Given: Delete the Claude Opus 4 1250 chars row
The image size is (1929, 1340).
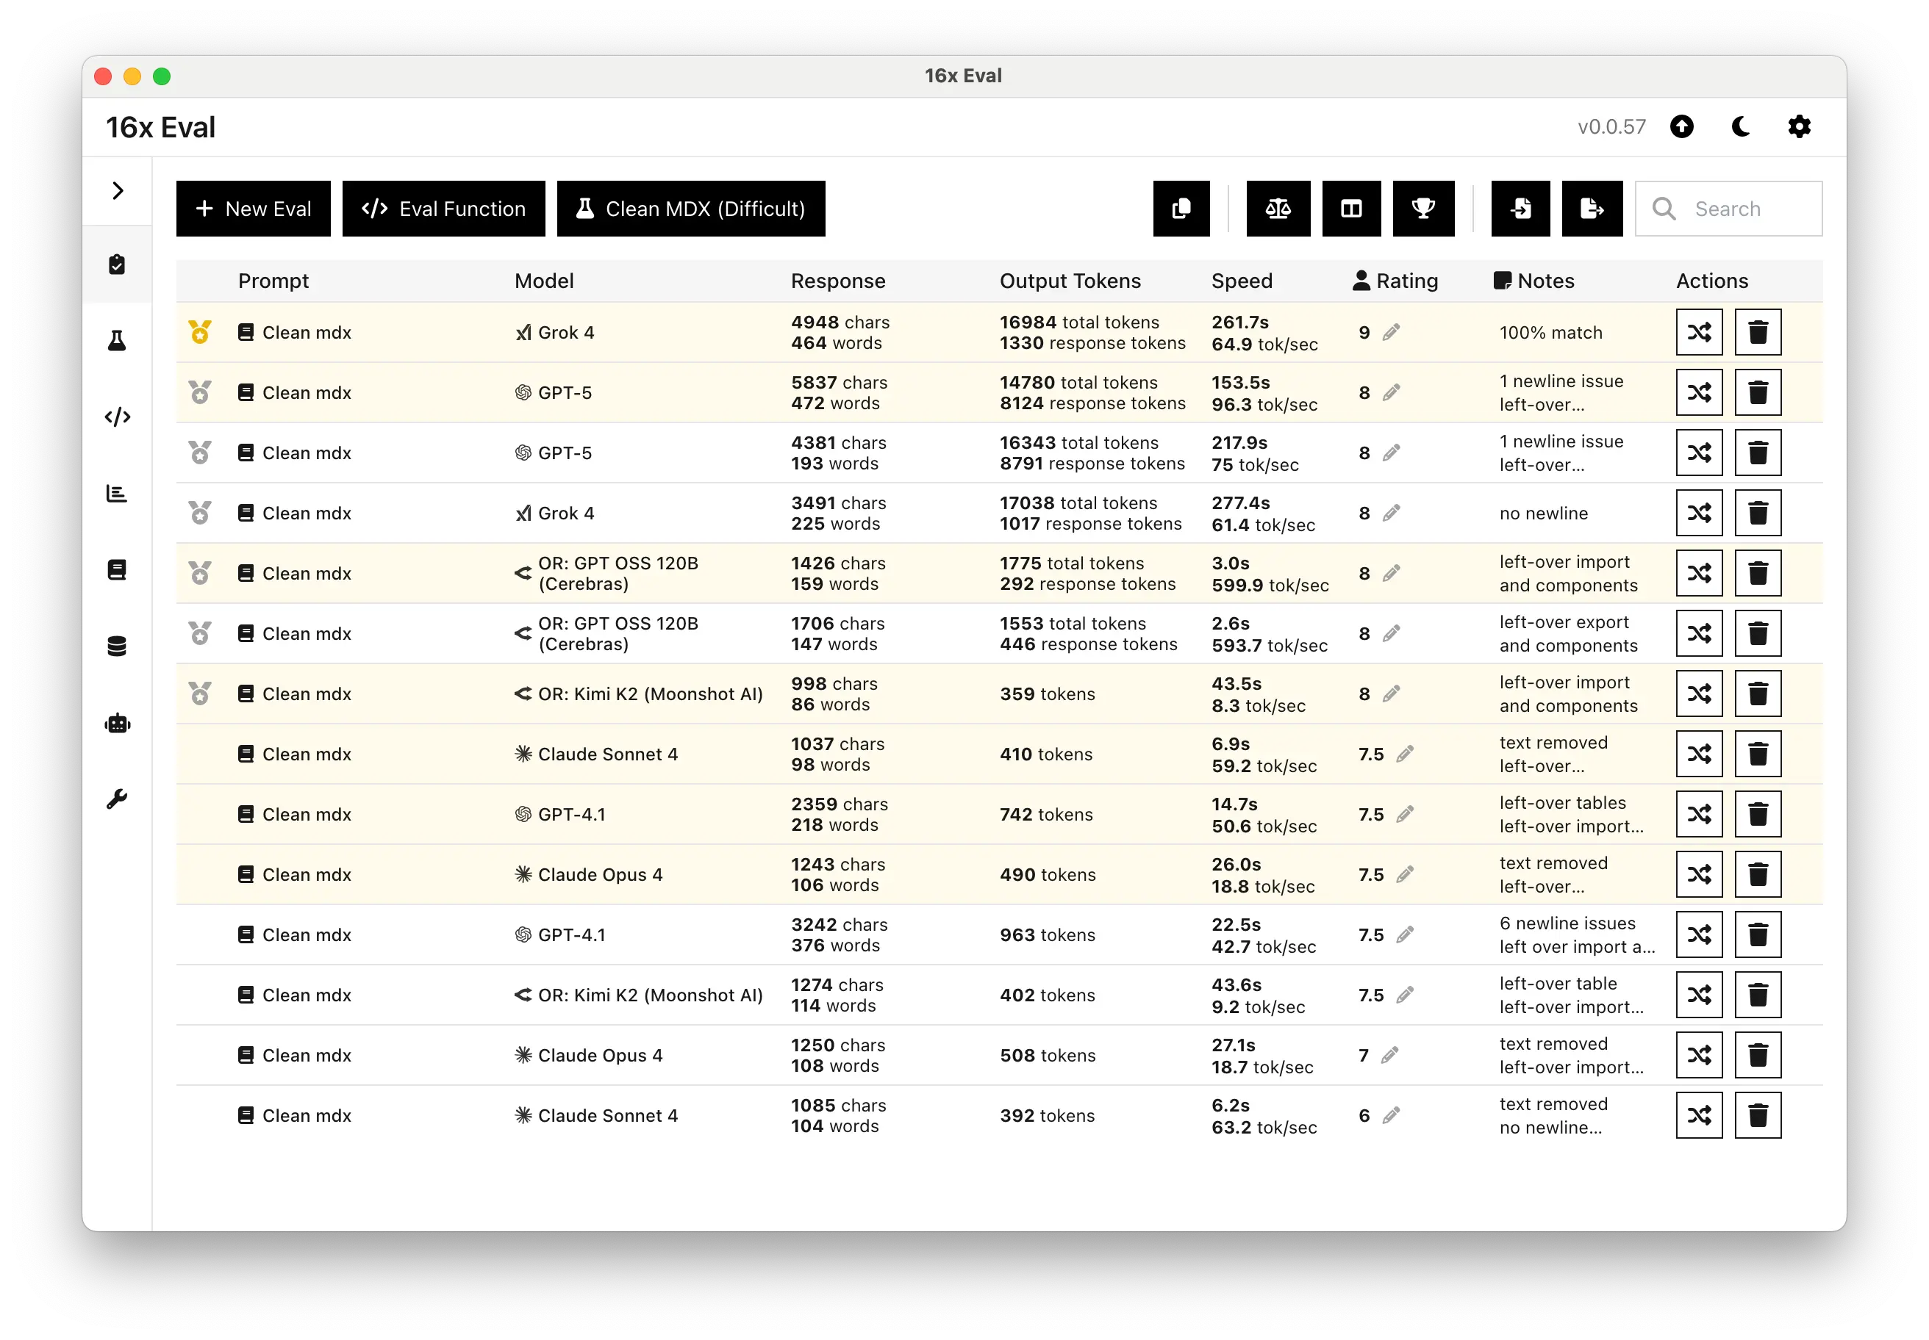Looking at the screenshot, I should (1758, 1054).
